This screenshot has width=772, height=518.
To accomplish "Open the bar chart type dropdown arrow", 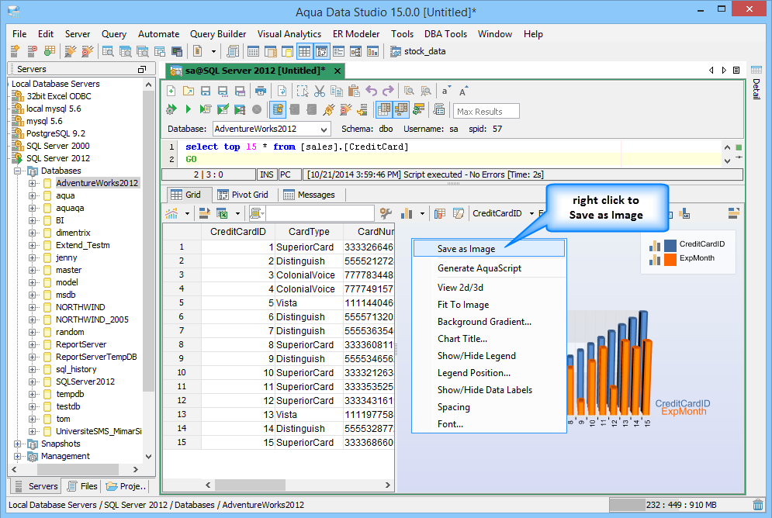I will coord(422,213).
